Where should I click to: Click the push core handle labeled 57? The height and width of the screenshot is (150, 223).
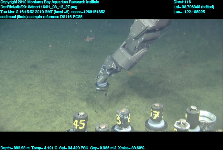(x=157, y=112)
